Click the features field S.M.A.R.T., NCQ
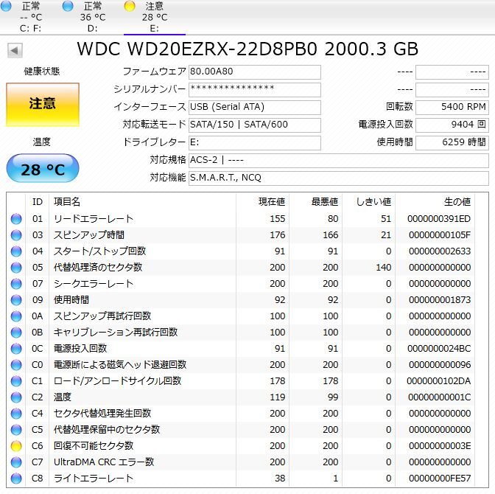Screen dimensions: 495x494 click(x=339, y=178)
